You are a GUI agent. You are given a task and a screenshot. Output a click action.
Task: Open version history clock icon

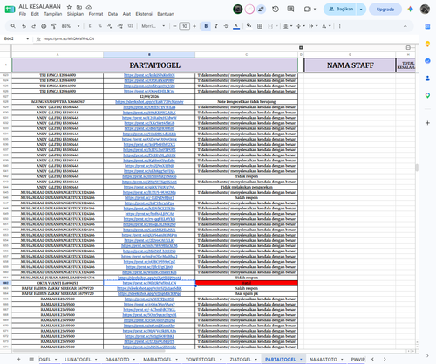pos(276,10)
